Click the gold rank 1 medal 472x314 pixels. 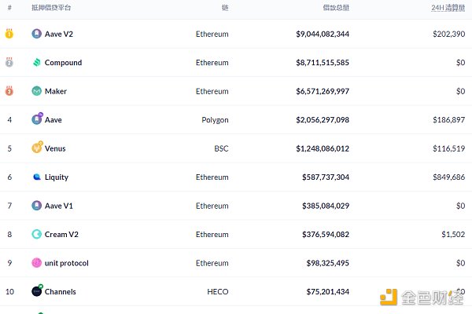[x=9, y=34]
